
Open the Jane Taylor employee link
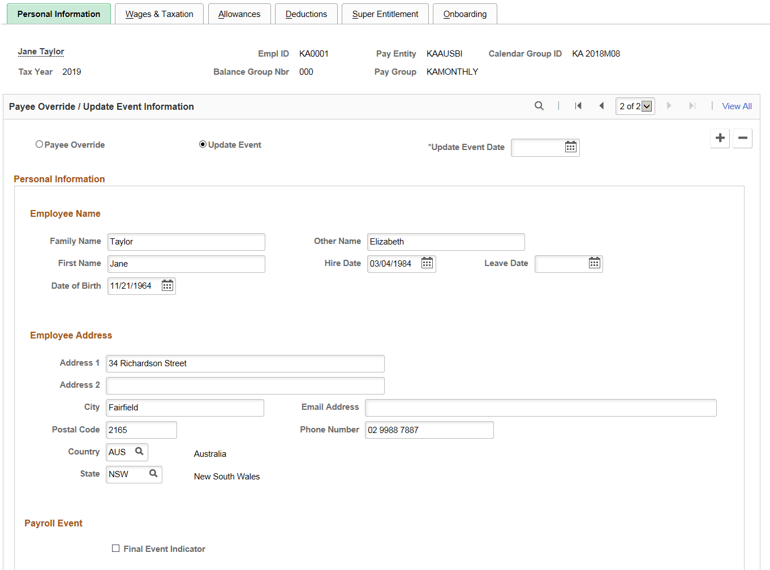click(41, 51)
